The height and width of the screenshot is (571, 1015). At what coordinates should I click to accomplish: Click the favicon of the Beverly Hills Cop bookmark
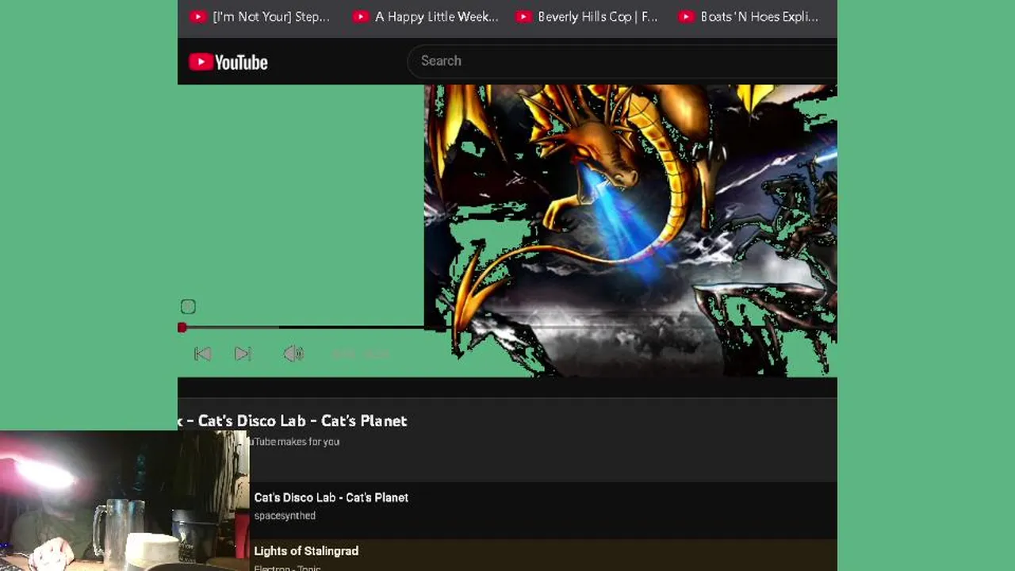(523, 17)
